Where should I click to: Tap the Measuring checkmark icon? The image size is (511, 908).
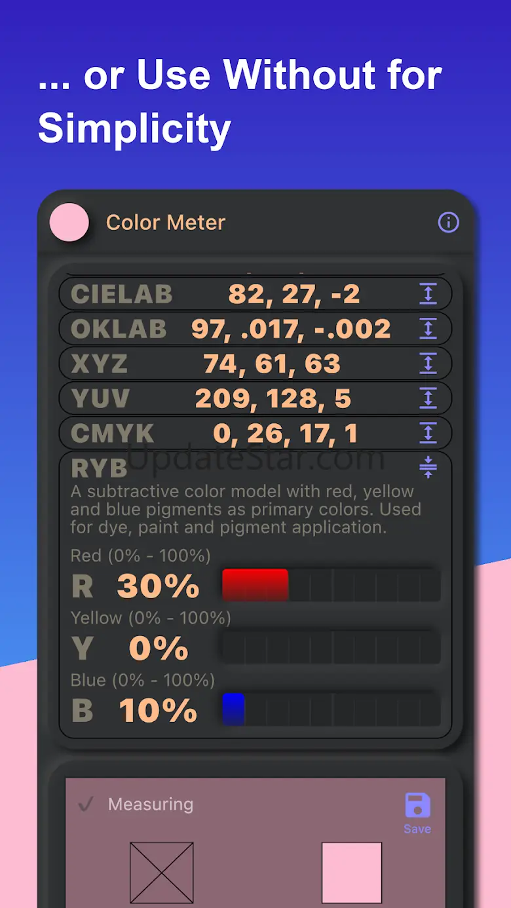click(x=85, y=804)
